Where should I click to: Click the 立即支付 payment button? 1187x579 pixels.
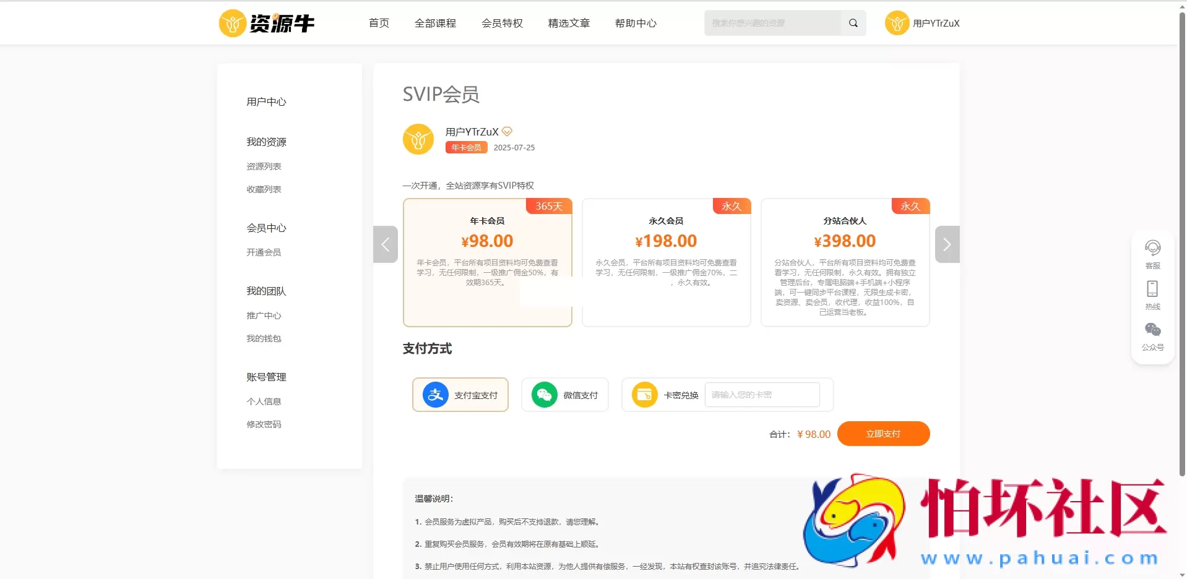pyautogui.click(x=883, y=434)
